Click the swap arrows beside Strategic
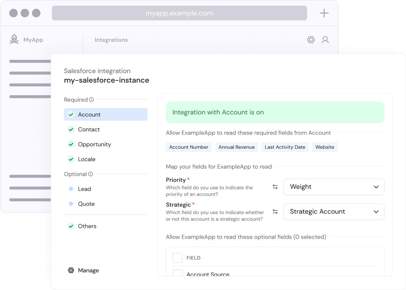Image resolution: width=406 pixels, height=290 pixels. point(275,212)
